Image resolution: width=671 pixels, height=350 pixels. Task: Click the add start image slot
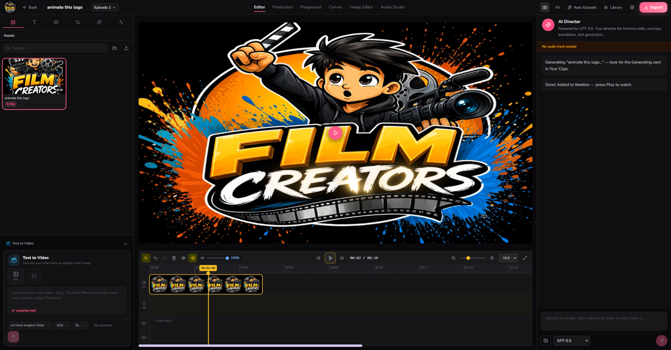tap(16, 276)
